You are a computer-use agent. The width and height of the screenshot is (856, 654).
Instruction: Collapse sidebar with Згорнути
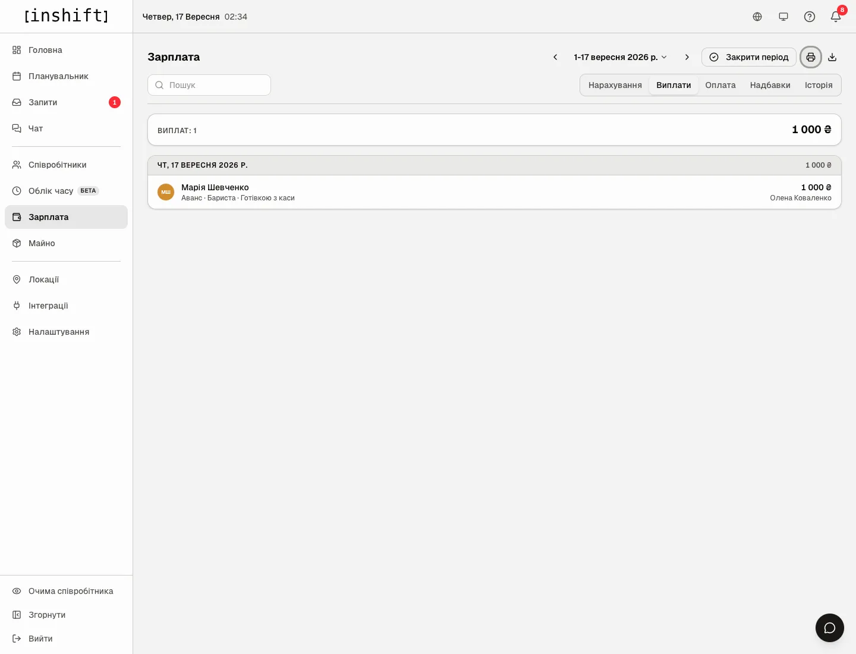(x=66, y=615)
